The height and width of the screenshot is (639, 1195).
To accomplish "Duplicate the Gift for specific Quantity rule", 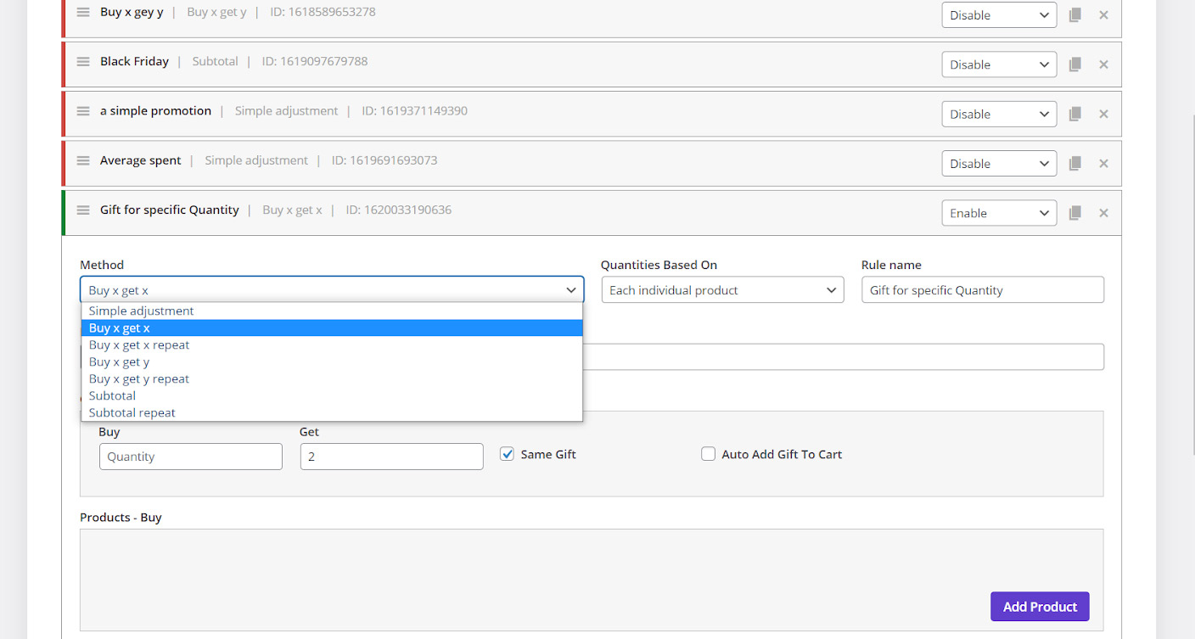I will click(x=1074, y=213).
